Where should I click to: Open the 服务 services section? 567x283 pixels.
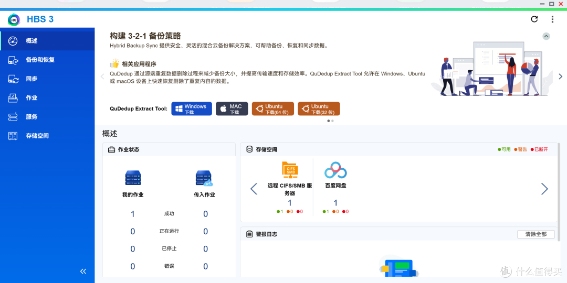tap(47, 117)
